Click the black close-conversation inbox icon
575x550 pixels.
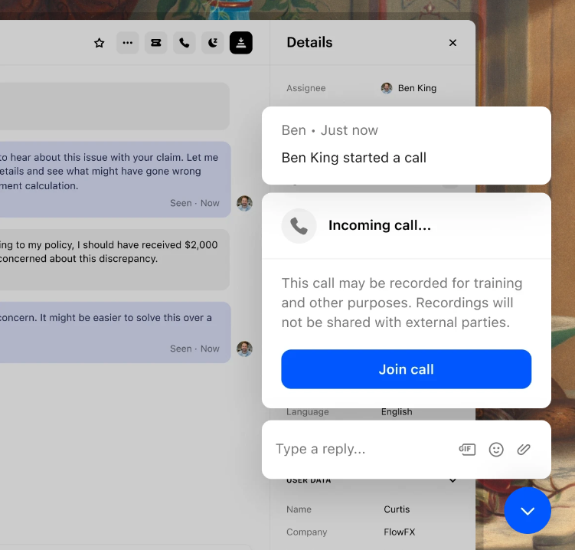point(240,43)
